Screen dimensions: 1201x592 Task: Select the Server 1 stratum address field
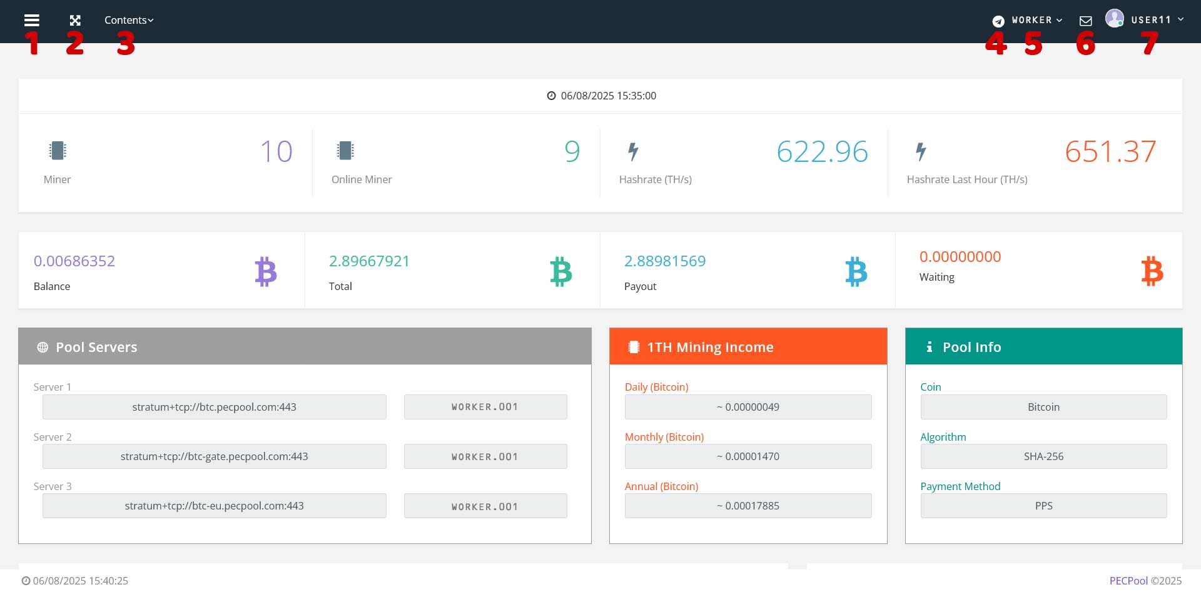214,407
